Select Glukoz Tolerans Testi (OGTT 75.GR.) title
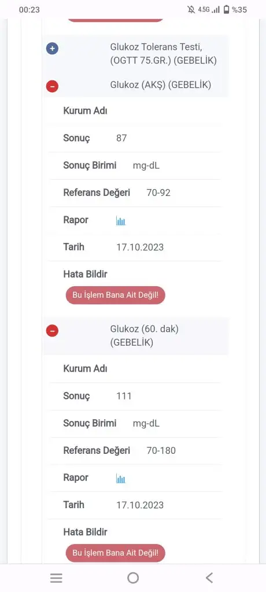266x592 pixels. tap(163, 54)
